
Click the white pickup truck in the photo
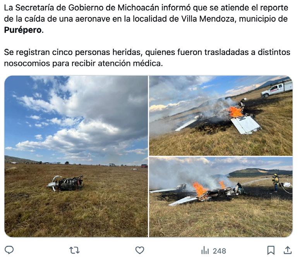276,89
